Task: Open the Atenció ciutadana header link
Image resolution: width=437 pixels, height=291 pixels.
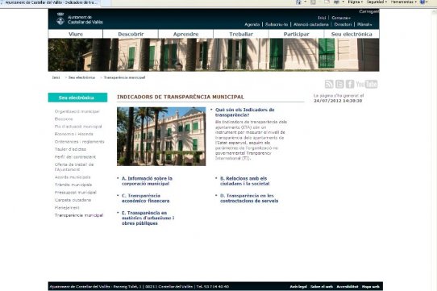Action: [x=311, y=24]
